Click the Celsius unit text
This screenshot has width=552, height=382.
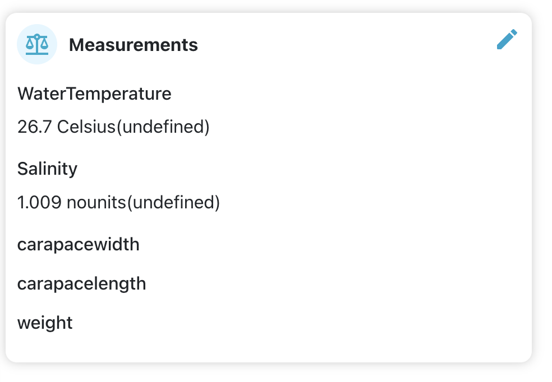[86, 127]
